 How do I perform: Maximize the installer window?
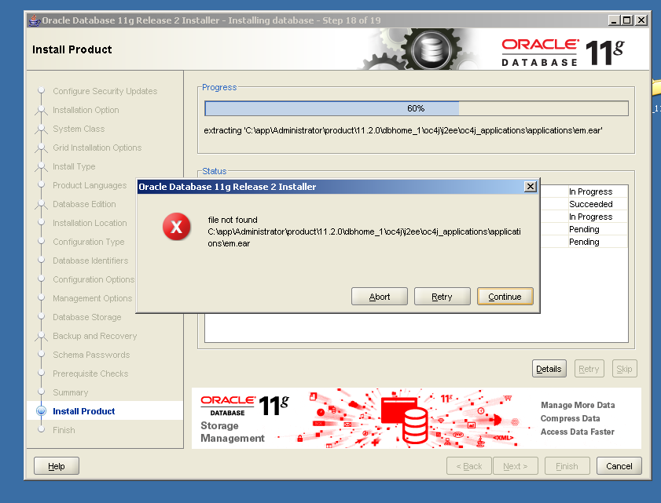(626, 20)
